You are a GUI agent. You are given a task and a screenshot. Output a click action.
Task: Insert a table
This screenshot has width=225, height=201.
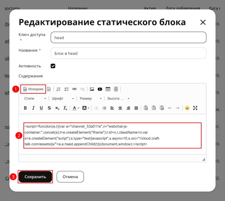point(108,89)
